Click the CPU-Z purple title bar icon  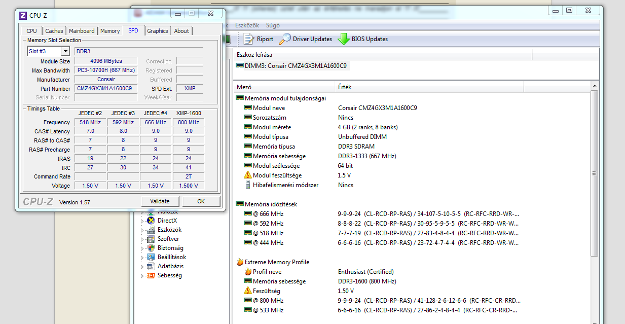(x=23, y=15)
